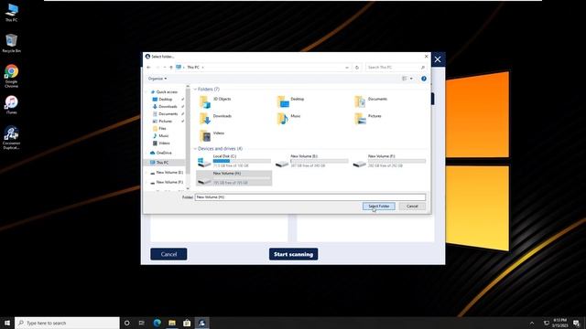
Task: Cancel the Select folder dialog
Action: coord(412,207)
